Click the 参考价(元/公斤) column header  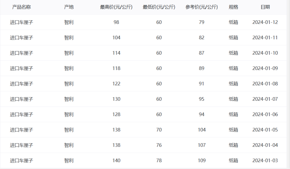click(202, 7)
